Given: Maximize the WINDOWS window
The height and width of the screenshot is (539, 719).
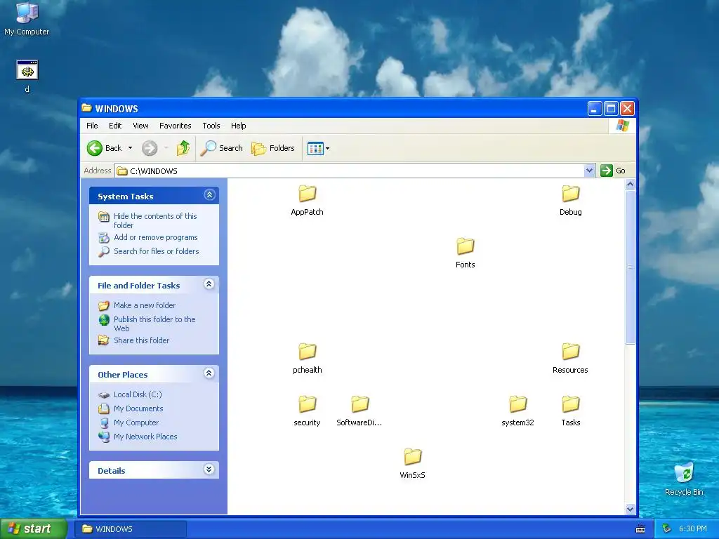Looking at the screenshot, I should [x=611, y=109].
